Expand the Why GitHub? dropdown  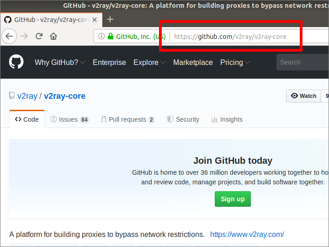pos(59,63)
